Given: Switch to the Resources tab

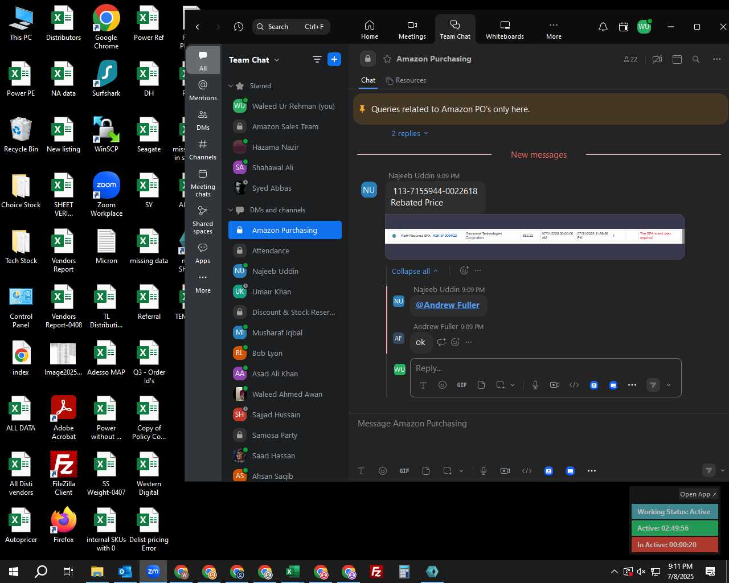Looking at the screenshot, I should pyautogui.click(x=406, y=80).
